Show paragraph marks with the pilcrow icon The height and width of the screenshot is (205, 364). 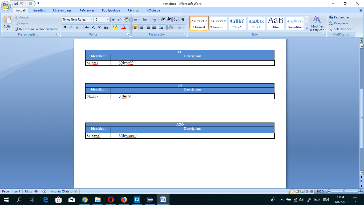coord(182,19)
